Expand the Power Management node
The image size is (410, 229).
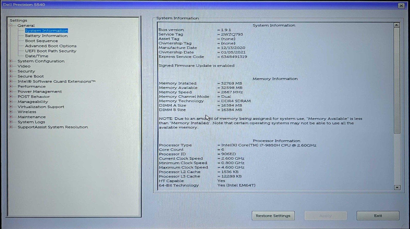coord(11,91)
